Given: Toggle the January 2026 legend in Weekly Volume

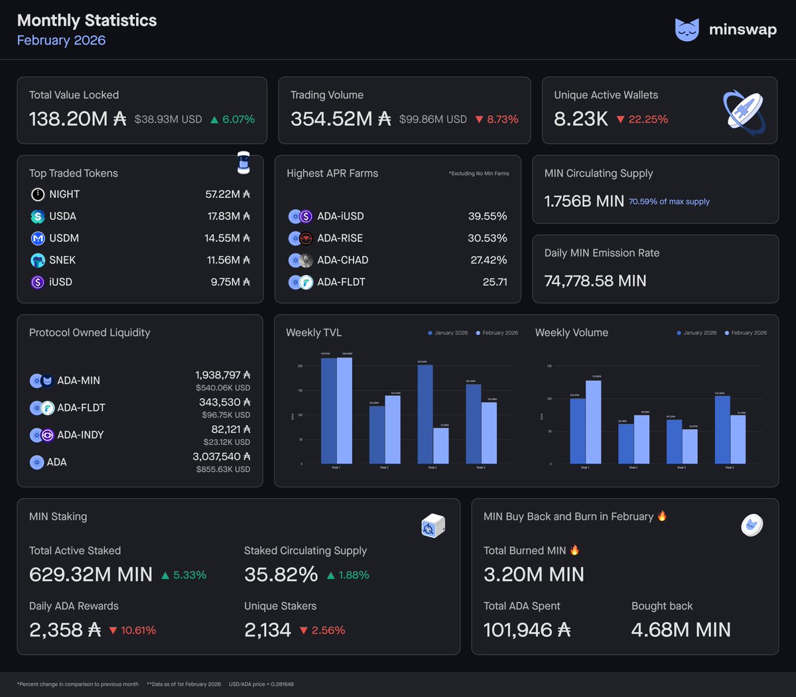Looking at the screenshot, I should click(696, 333).
